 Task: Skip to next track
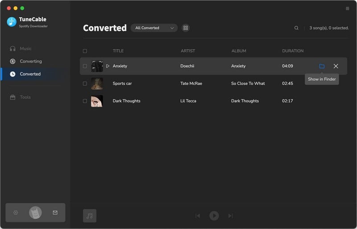point(230,216)
